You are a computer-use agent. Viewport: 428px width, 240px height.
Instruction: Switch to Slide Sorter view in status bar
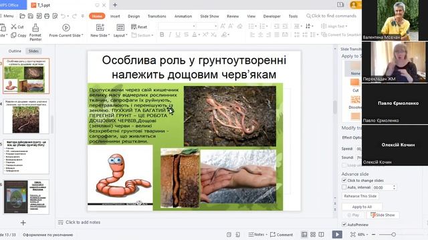pyautogui.click(x=313, y=234)
